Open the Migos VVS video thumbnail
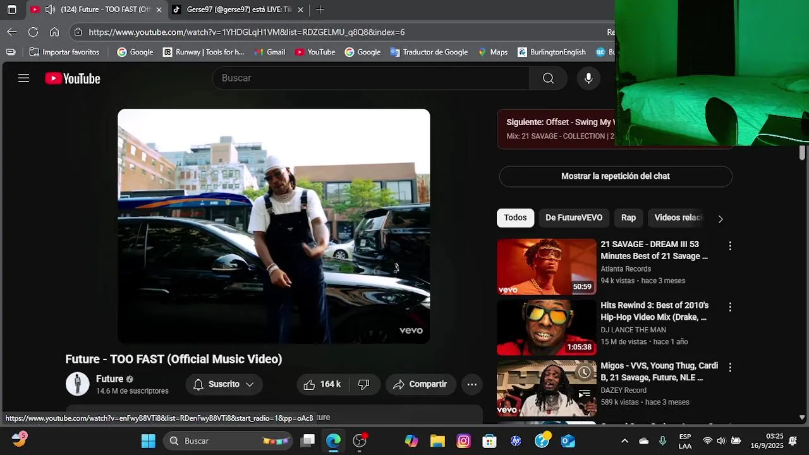This screenshot has height=455, width=809. (547, 388)
